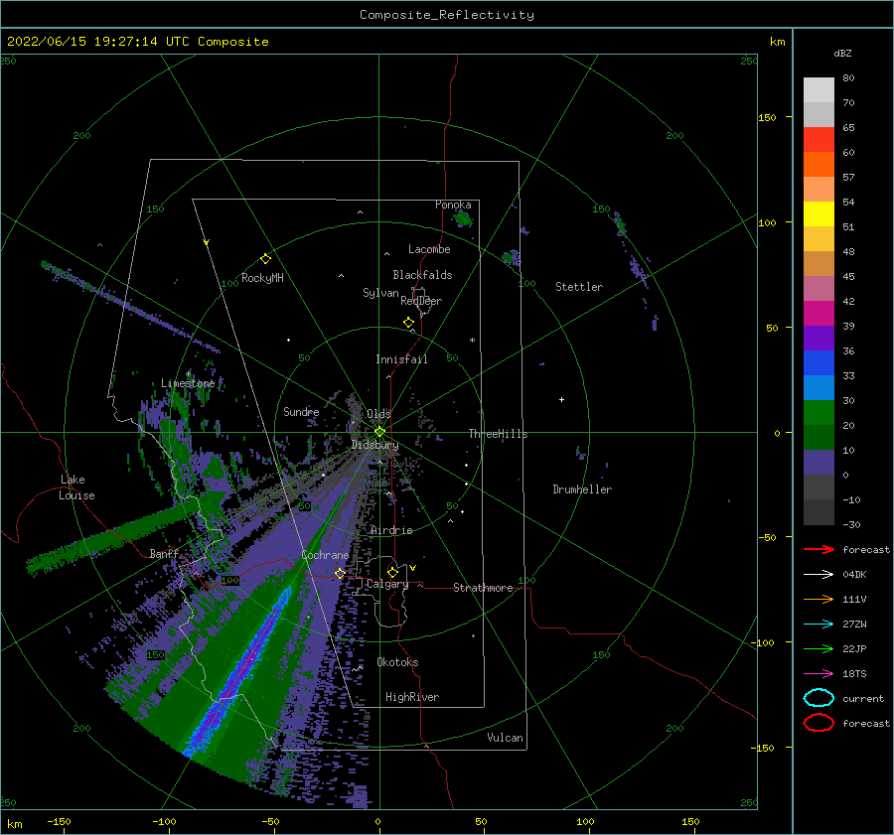
Task: Click the ThreeHills city label
Action: pyautogui.click(x=498, y=434)
